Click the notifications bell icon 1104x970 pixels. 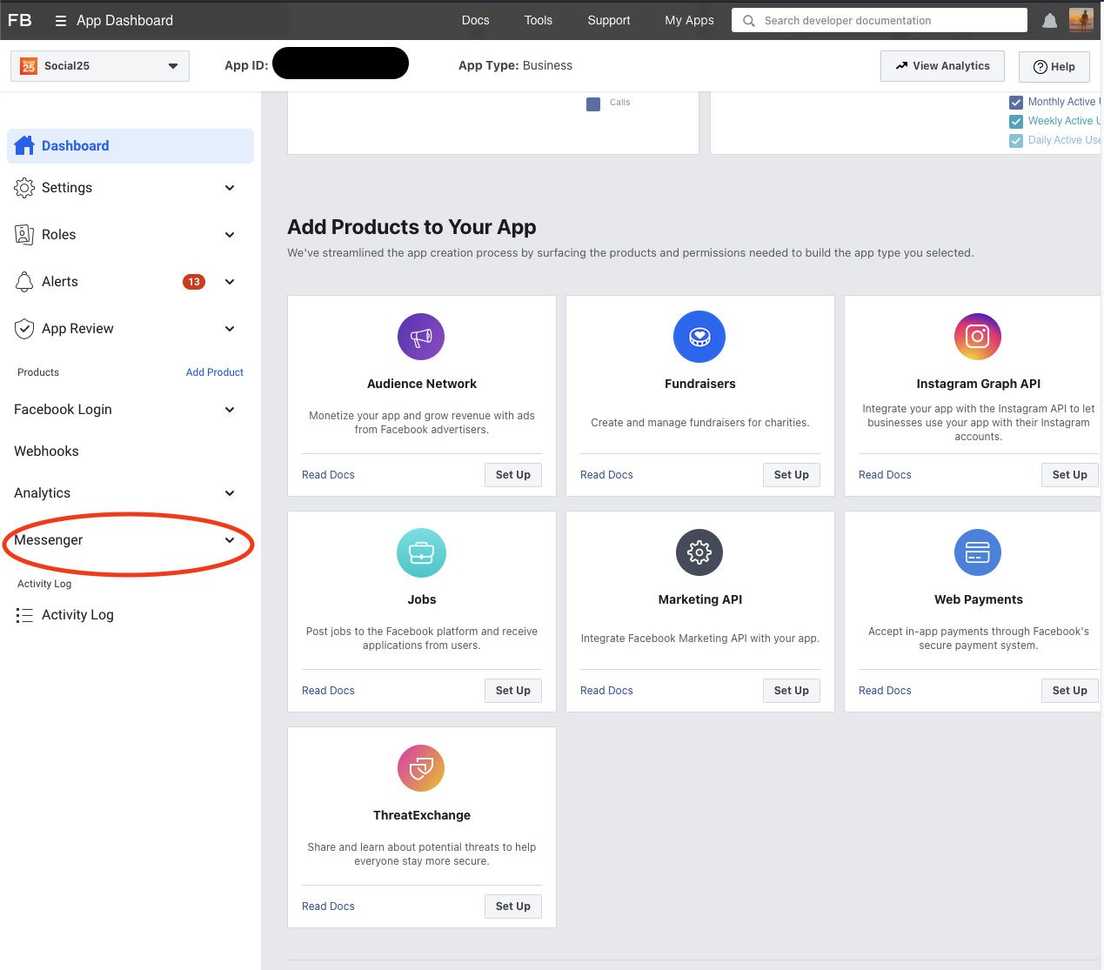click(x=1050, y=21)
